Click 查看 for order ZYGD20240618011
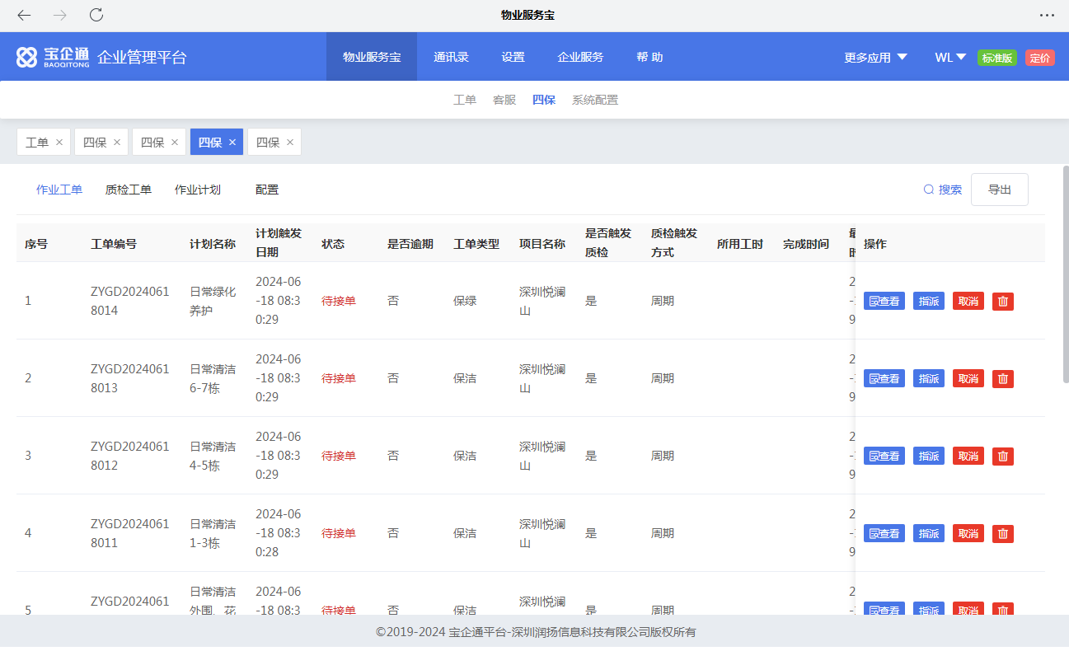 point(884,533)
